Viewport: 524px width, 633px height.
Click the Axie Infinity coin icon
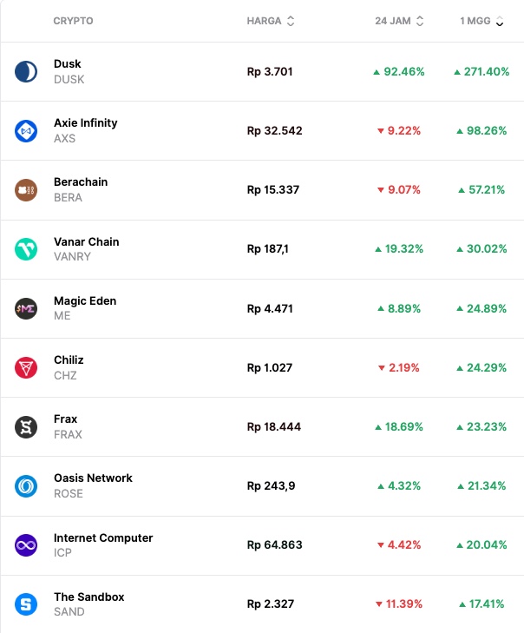26,130
